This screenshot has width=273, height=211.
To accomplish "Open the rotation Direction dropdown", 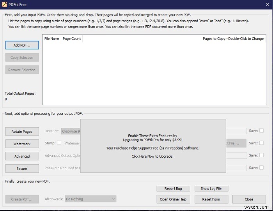I will 71,131.
